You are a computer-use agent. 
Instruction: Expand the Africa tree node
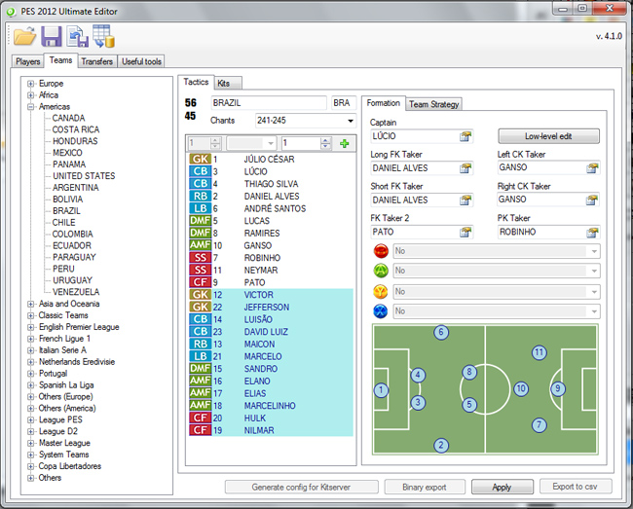(x=31, y=95)
